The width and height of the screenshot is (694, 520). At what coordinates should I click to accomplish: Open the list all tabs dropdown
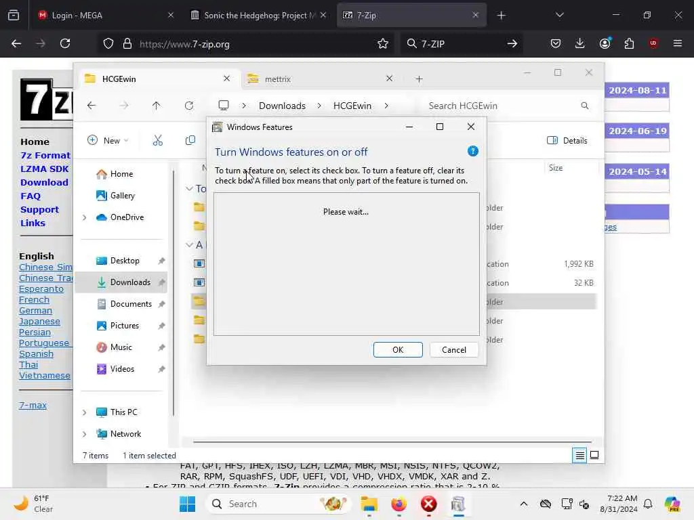pos(559,15)
